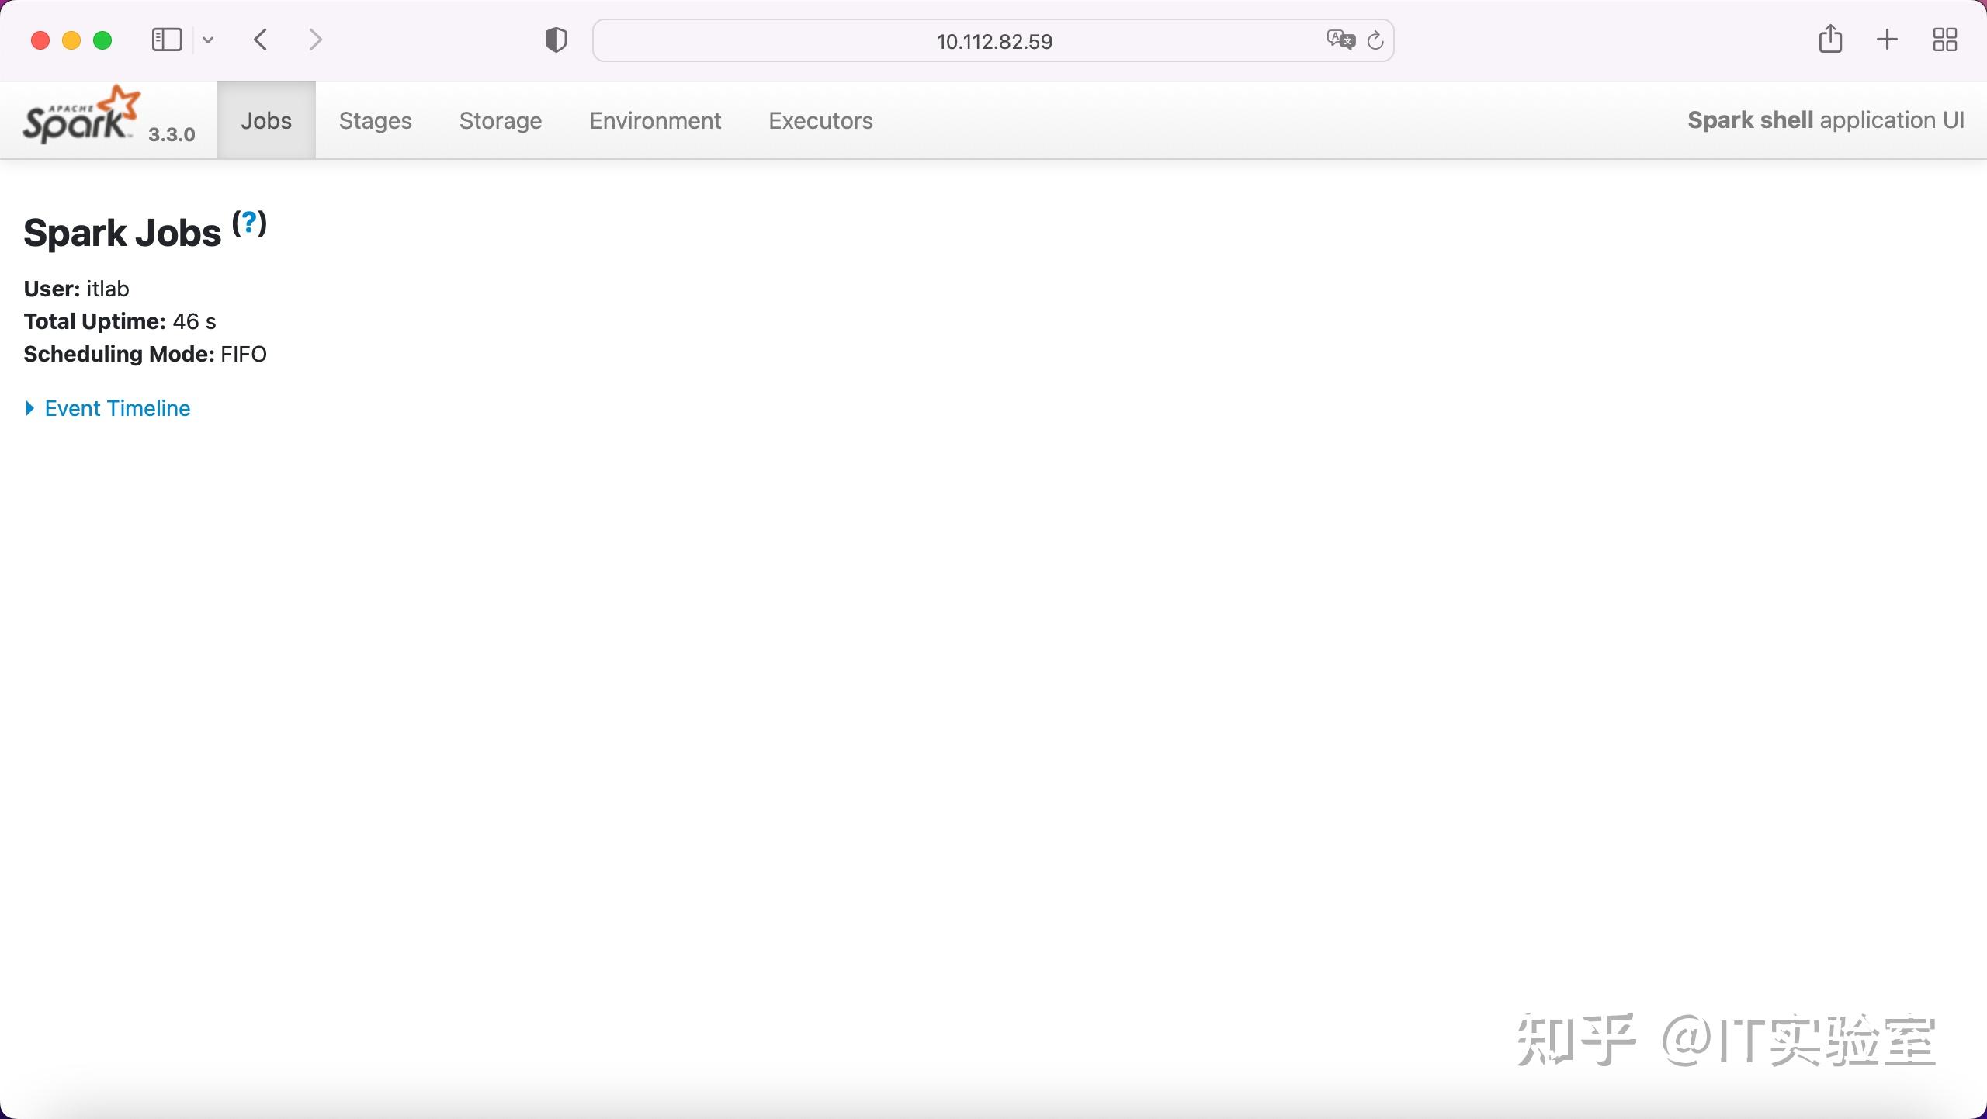Open the Executors tab
The height and width of the screenshot is (1119, 1987).
pyautogui.click(x=820, y=120)
